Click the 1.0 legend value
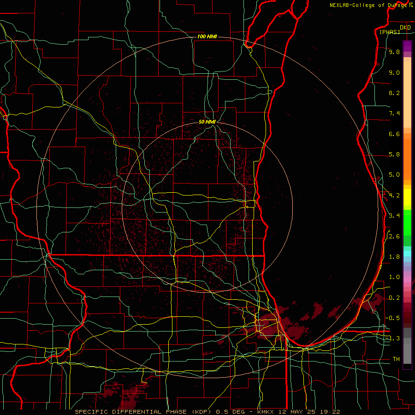Screen dimensions: 415x415 point(394,277)
